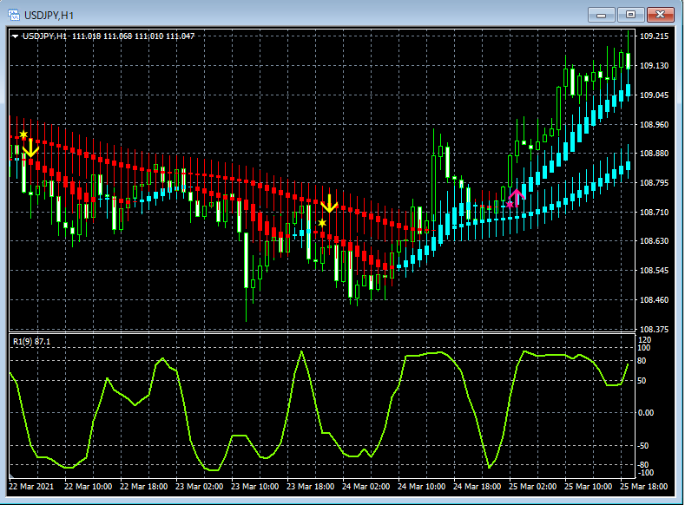
Task: Click the 108.375 price scale label
Action: [x=654, y=329]
